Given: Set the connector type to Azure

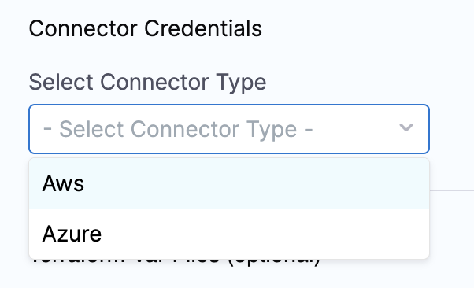Looking at the screenshot, I should 229,234.
